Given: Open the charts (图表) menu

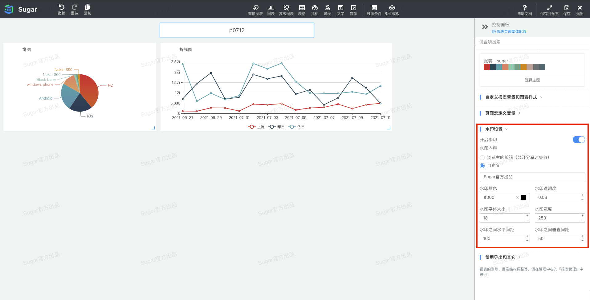Looking at the screenshot, I should 271,10.
